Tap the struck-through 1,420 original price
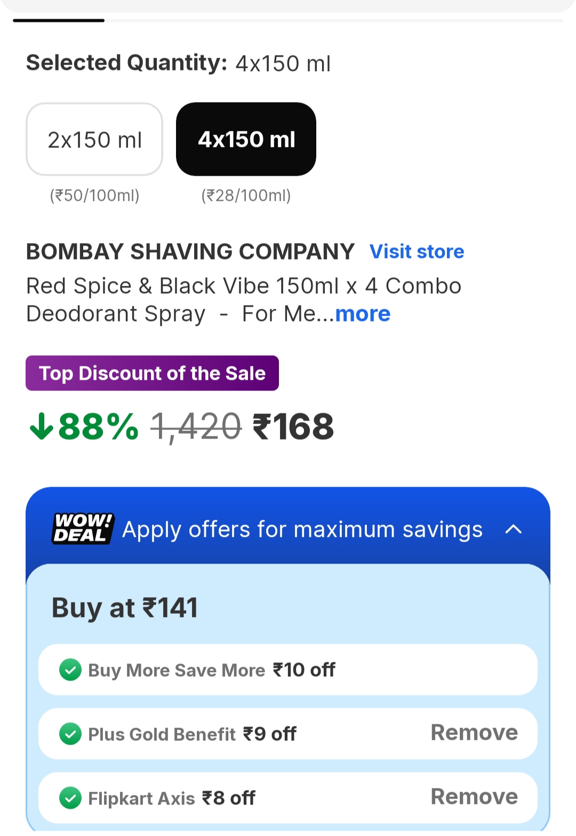576x836 pixels. click(196, 427)
